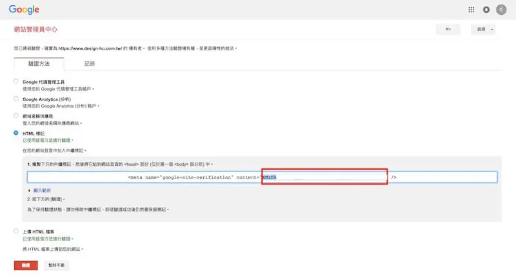This screenshot has width=516, height=276.
Task: Click the Google logo
Action: pos(24,10)
